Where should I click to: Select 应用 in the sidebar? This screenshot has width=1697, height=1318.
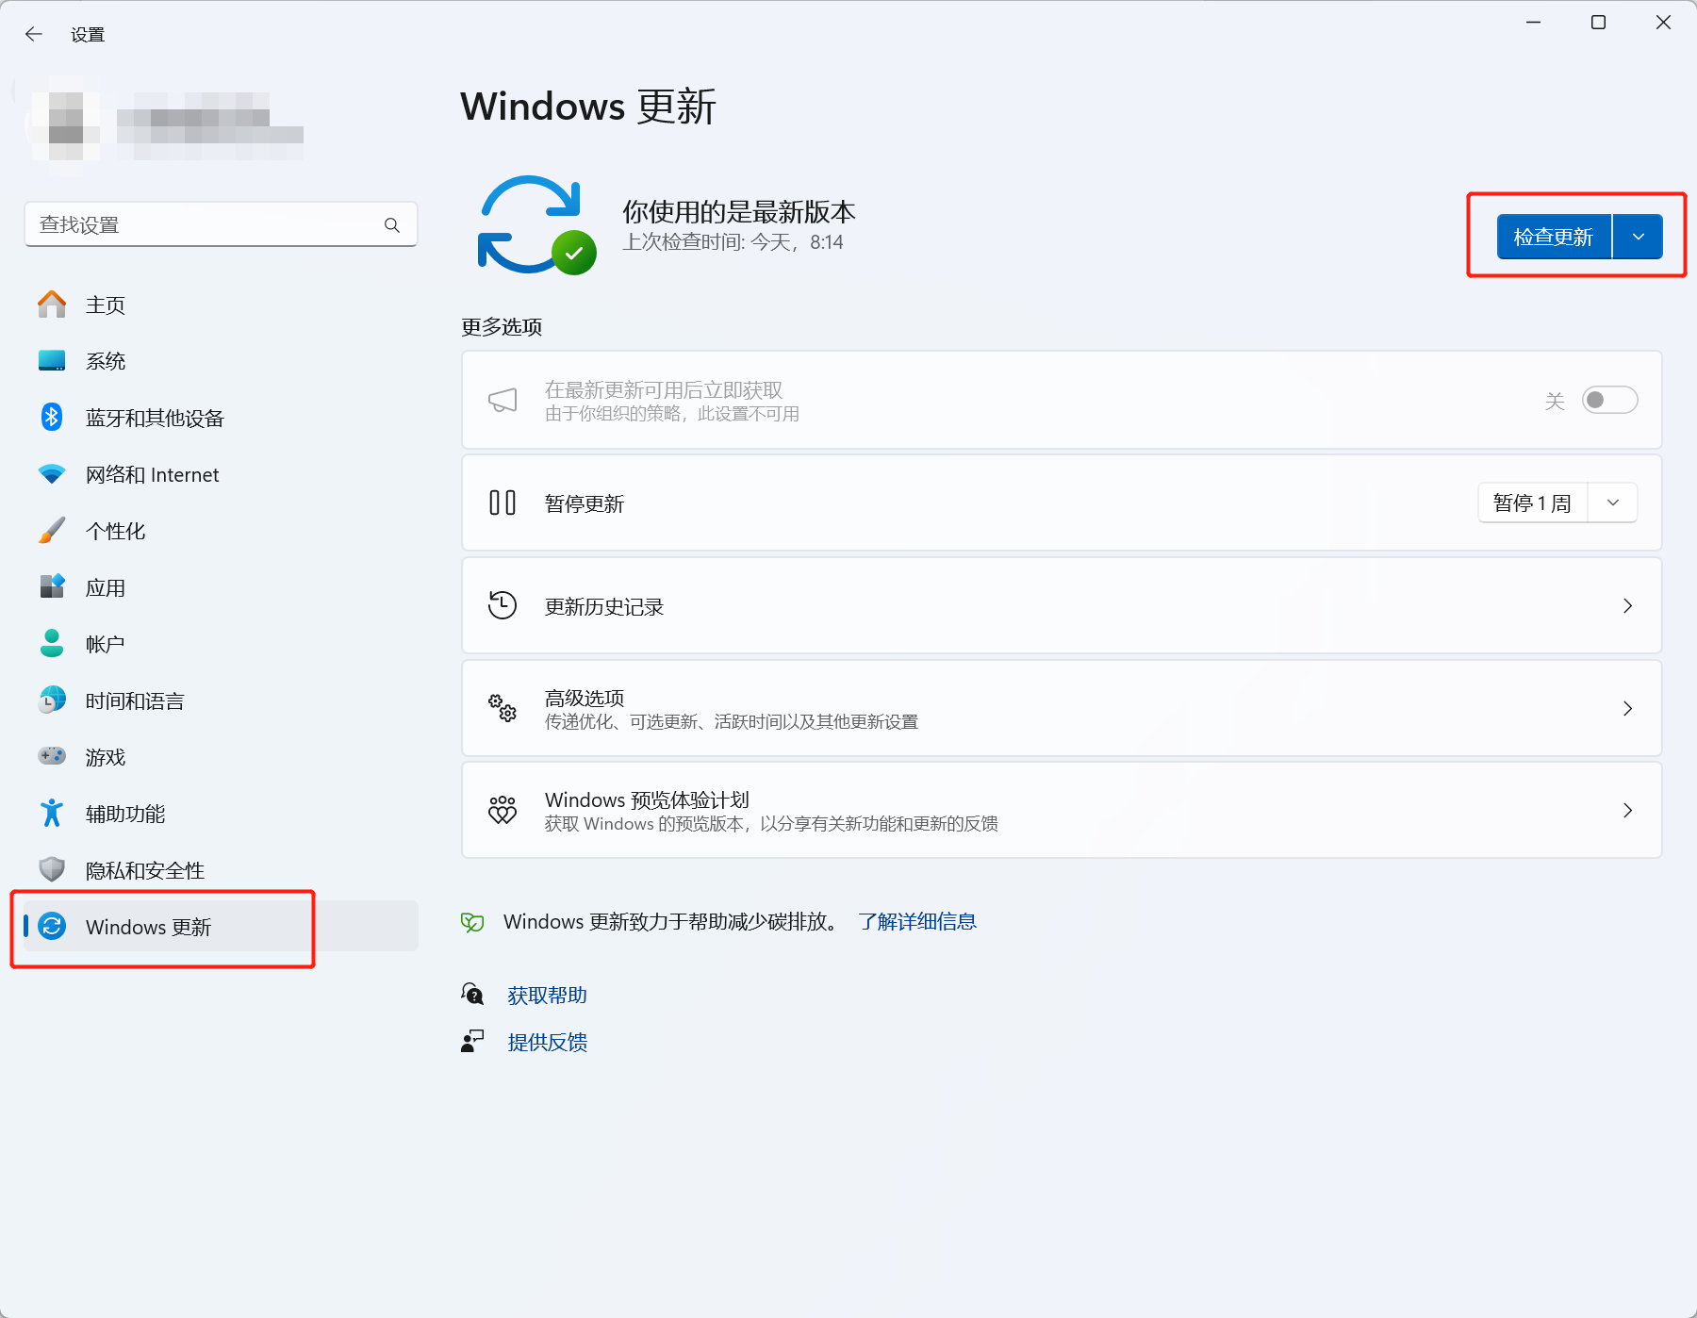221,587
